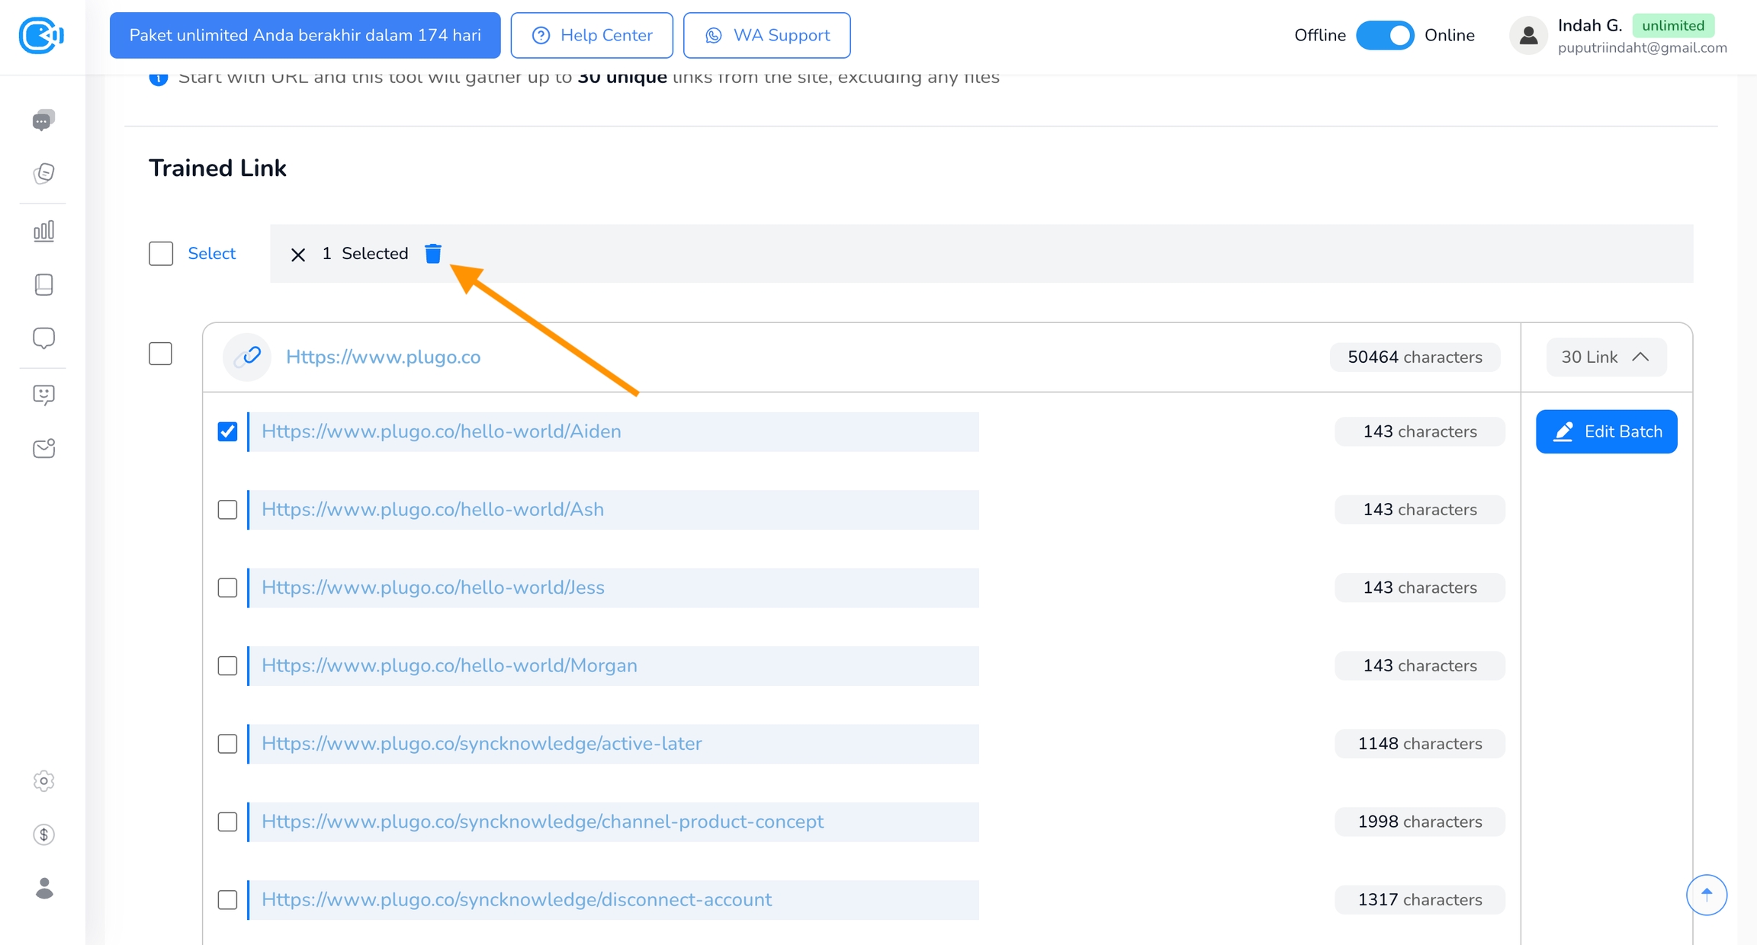
Task: Open the bar chart analytics icon
Action: point(43,231)
